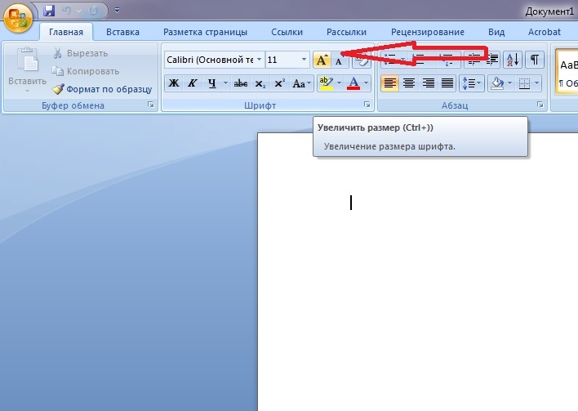Open the shading color dropdown arrow
Viewport: 578px width, 411px height.
click(510, 83)
